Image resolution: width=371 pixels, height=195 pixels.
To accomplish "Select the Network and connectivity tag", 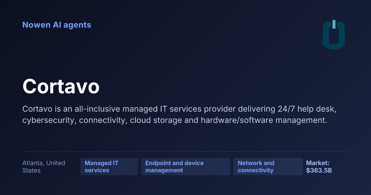I will pos(268,167).
